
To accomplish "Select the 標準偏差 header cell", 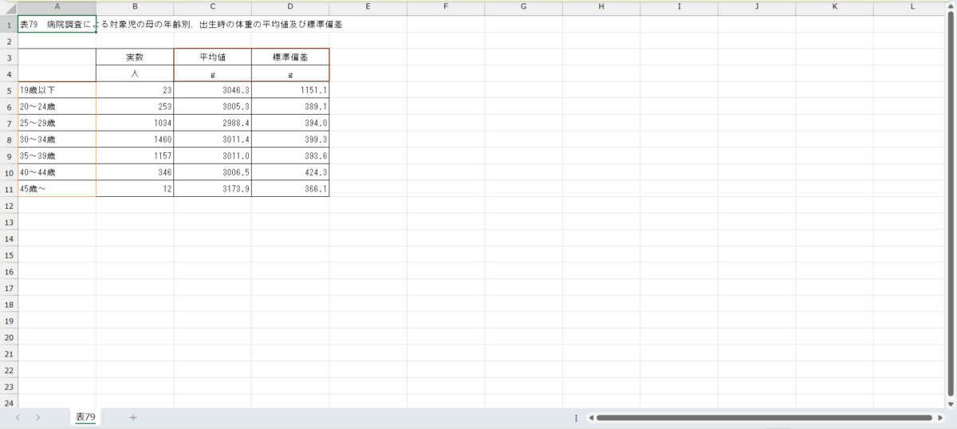I will coord(289,57).
